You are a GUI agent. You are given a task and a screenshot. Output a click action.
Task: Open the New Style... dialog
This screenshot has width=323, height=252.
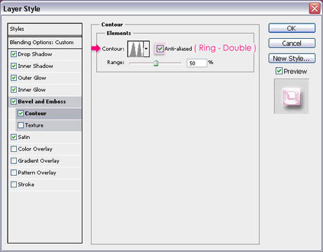(x=292, y=58)
